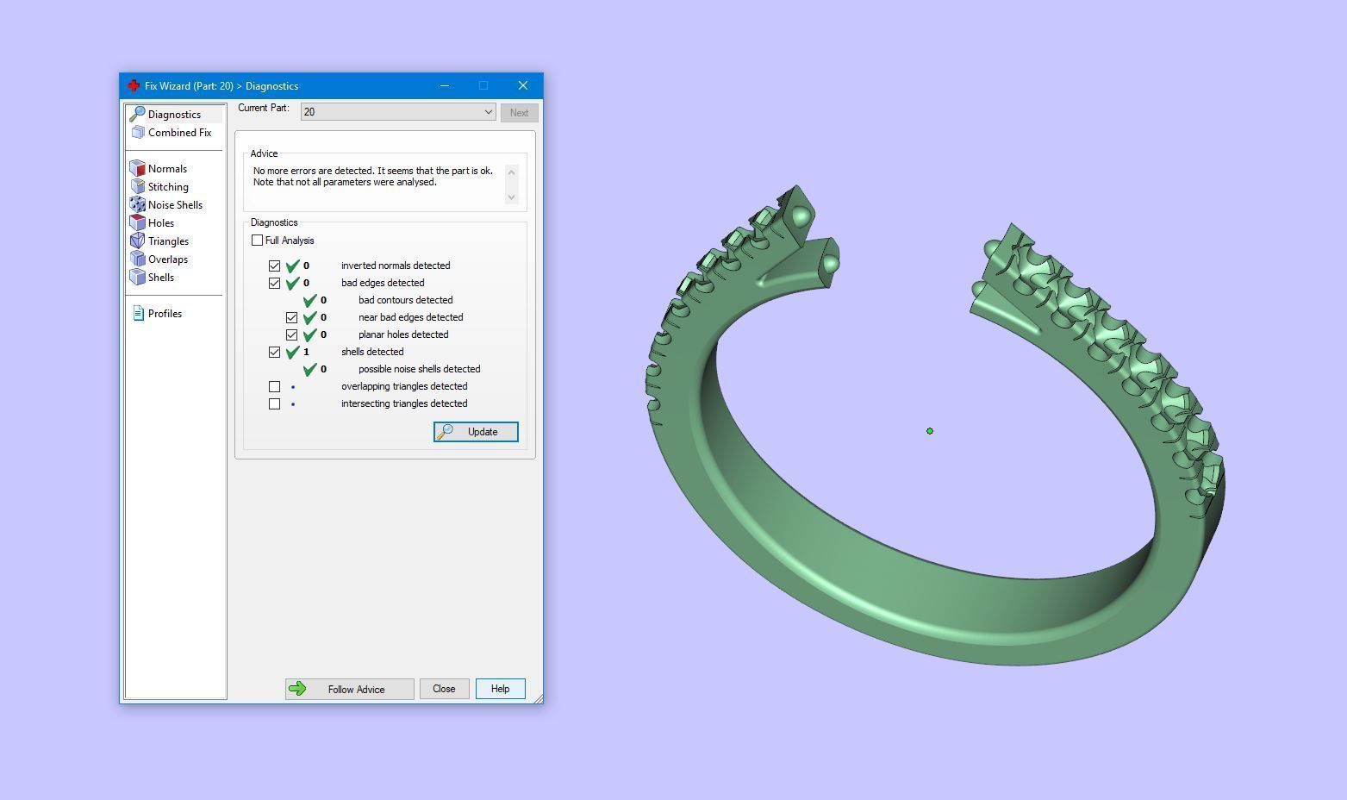Viewport: 1347px width, 800px height.
Task: Click 'possible noise shells detected' text
Action: (419, 369)
